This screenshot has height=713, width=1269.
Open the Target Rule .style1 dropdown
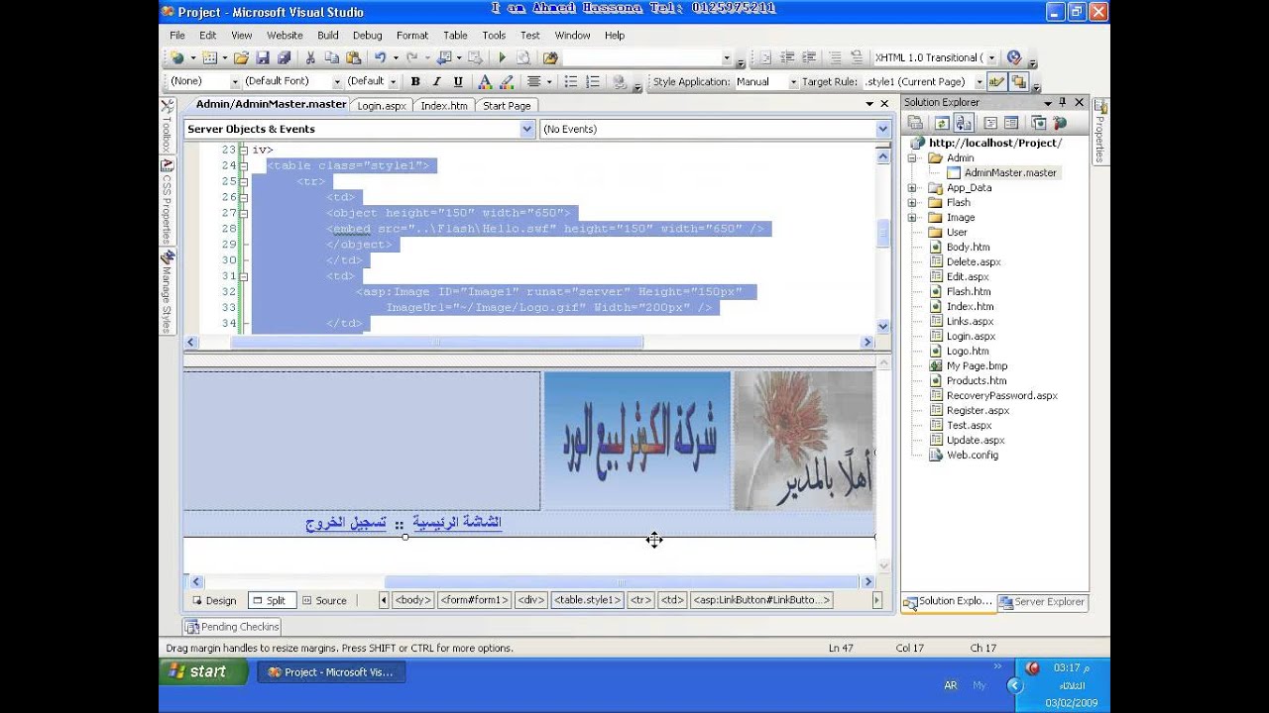point(980,82)
